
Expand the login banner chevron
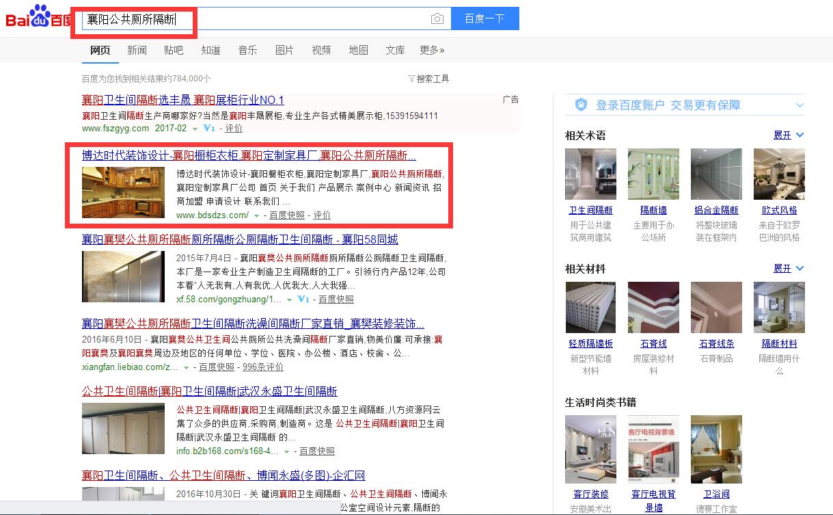(799, 105)
